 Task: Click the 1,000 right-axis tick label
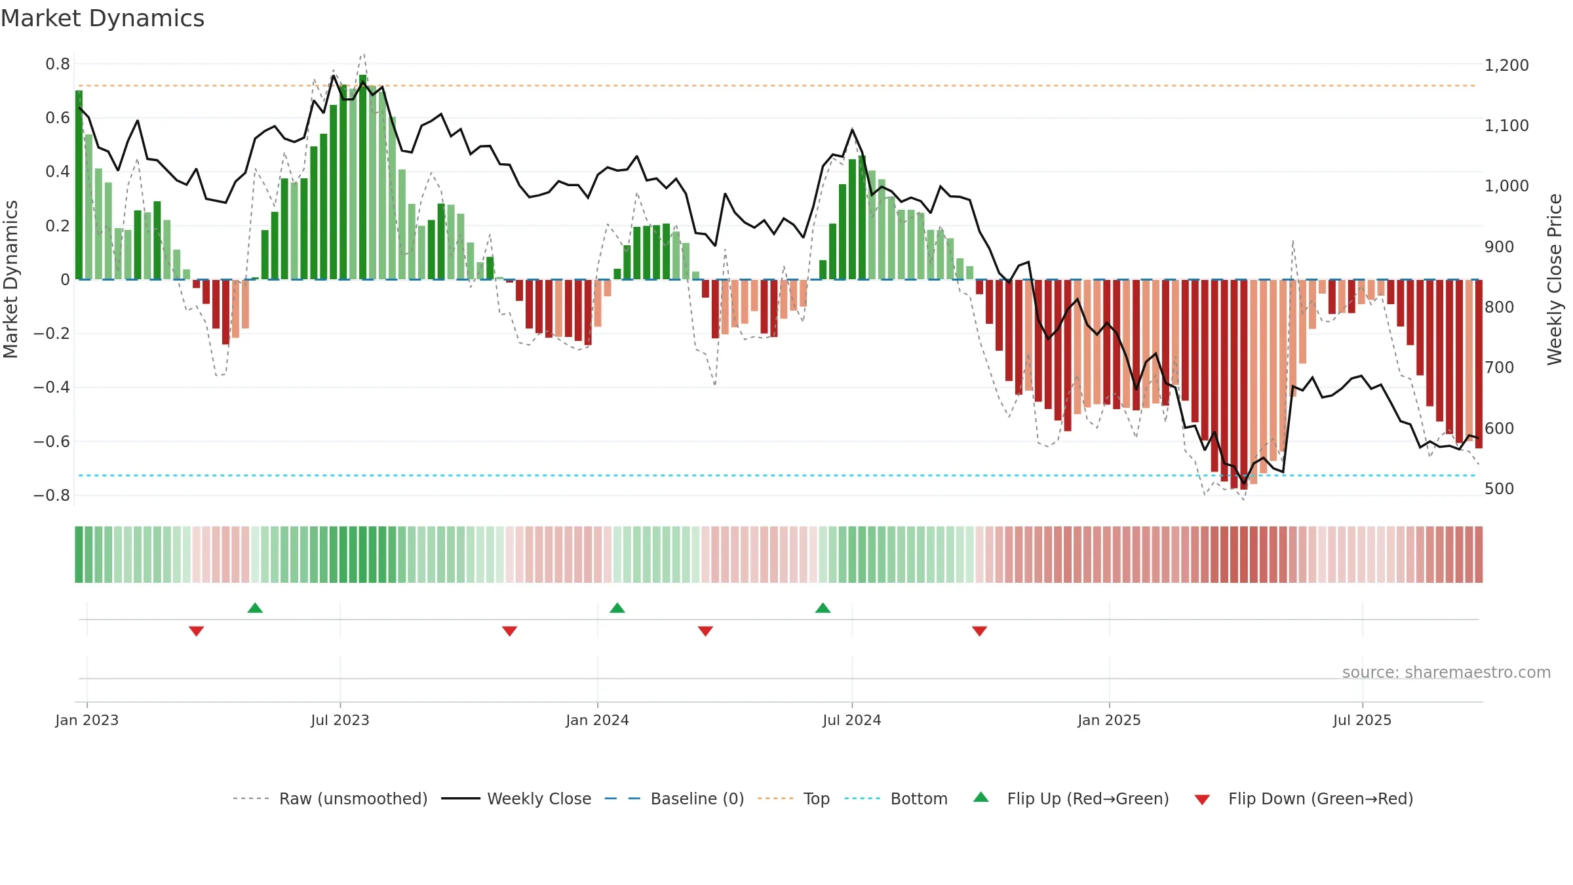(1507, 186)
